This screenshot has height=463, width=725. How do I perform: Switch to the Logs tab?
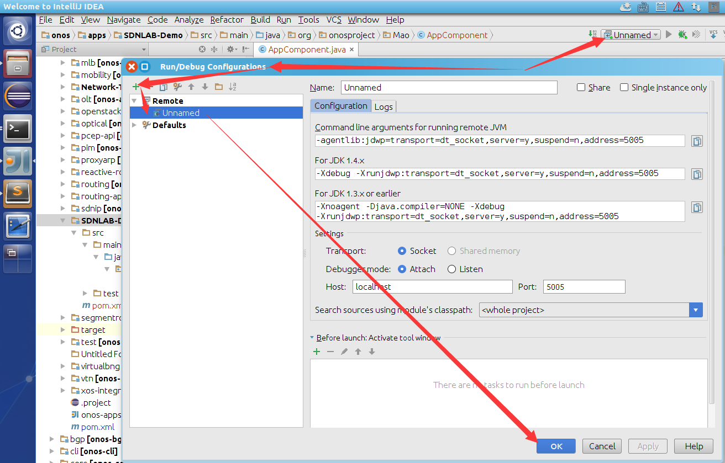(383, 107)
